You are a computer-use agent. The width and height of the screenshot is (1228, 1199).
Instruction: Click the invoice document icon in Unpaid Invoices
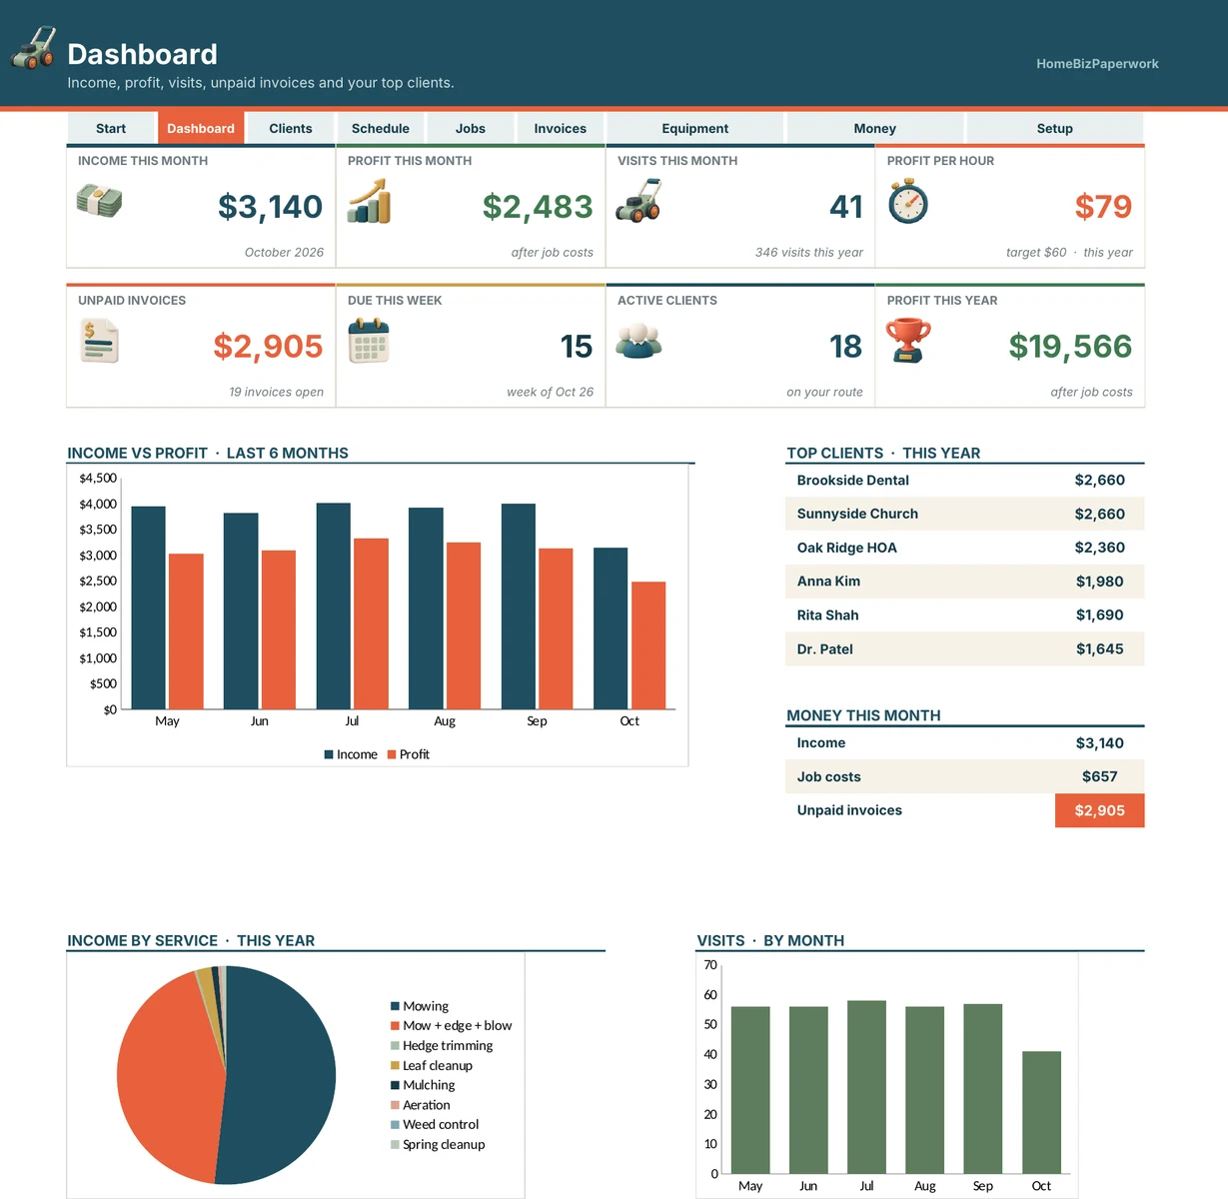99,341
